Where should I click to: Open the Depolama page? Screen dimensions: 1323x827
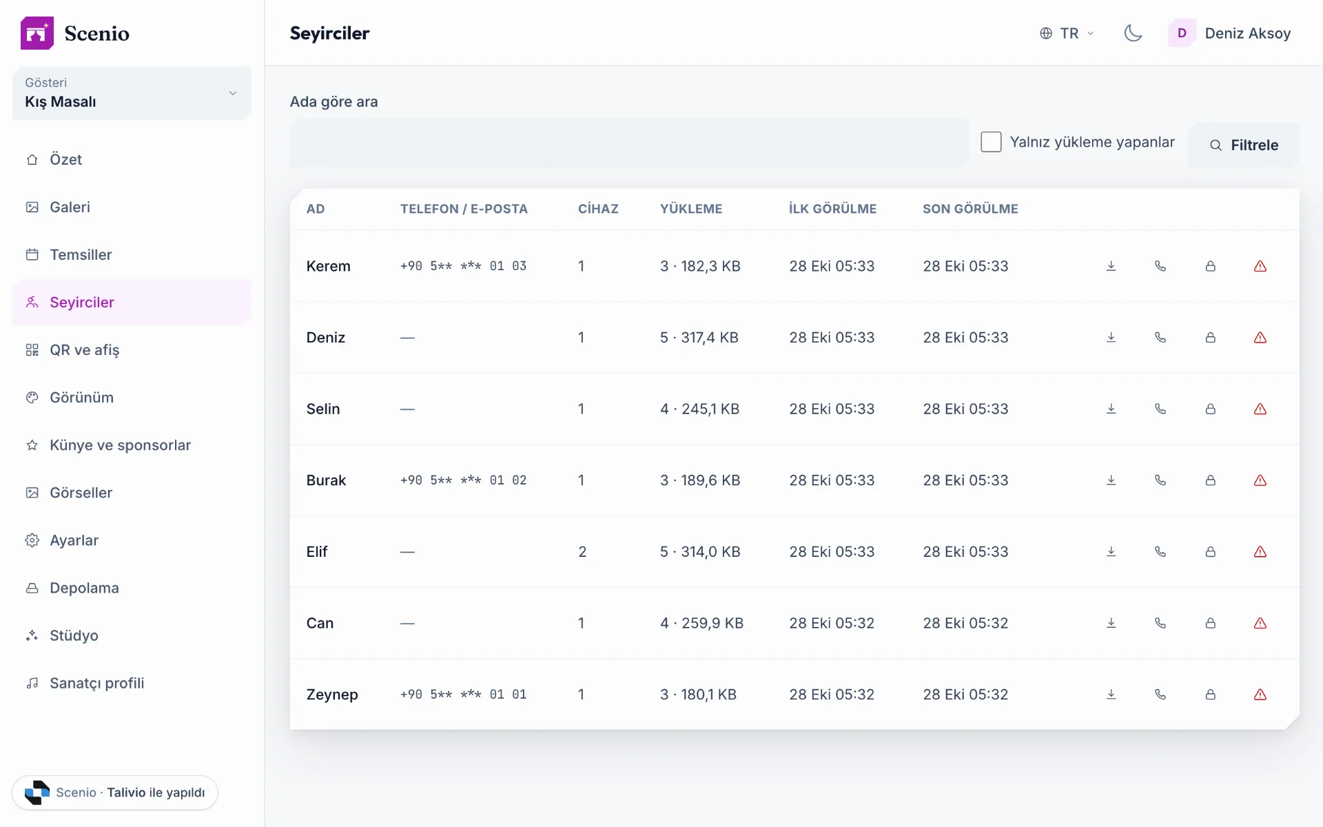point(132,587)
